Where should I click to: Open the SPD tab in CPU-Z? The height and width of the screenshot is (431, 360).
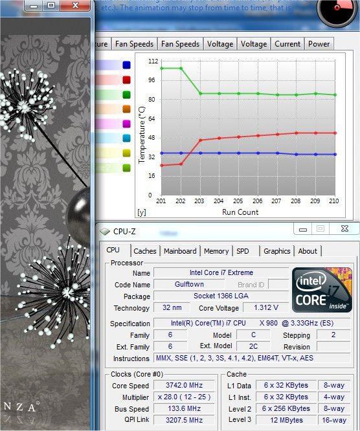pos(243,251)
